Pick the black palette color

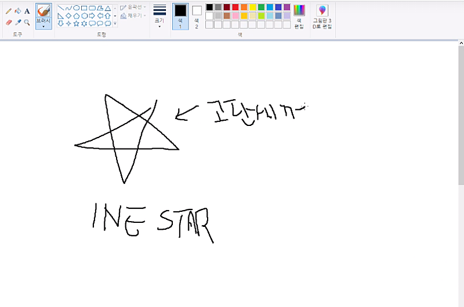pyautogui.click(x=209, y=7)
